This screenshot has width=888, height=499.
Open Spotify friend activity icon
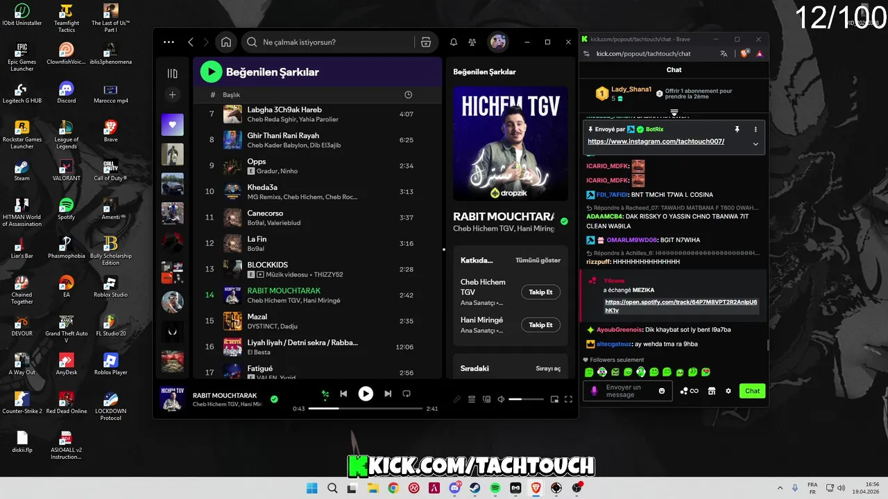472,42
